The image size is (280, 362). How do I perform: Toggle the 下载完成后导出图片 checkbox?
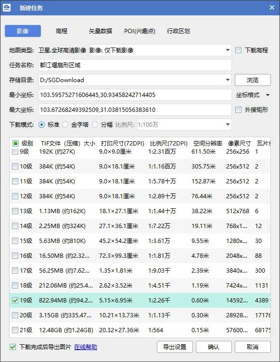click(x=13, y=347)
